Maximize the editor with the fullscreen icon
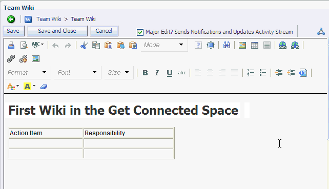 click(x=211, y=45)
